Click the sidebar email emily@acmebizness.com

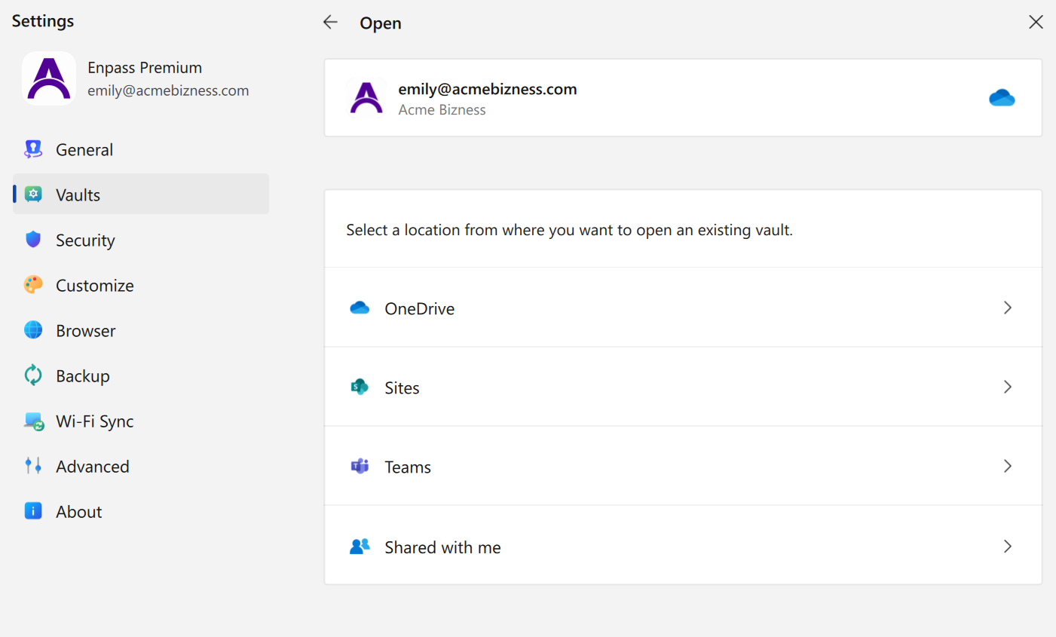(x=168, y=90)
